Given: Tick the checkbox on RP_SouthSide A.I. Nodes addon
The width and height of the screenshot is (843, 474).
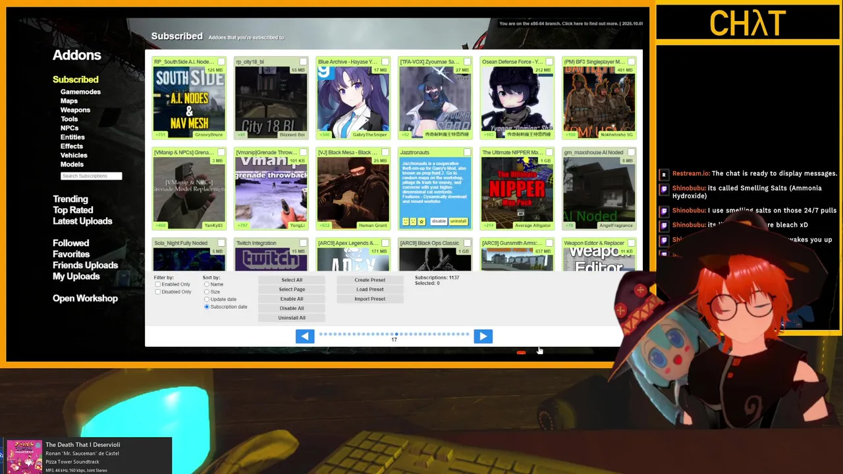Looking at the screenshot, I should click(x=221, y=62).
